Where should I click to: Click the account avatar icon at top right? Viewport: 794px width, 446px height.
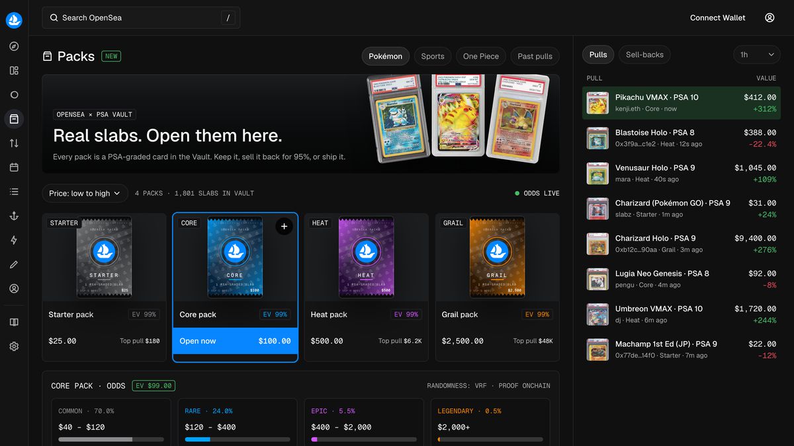(x=770, y=18)
